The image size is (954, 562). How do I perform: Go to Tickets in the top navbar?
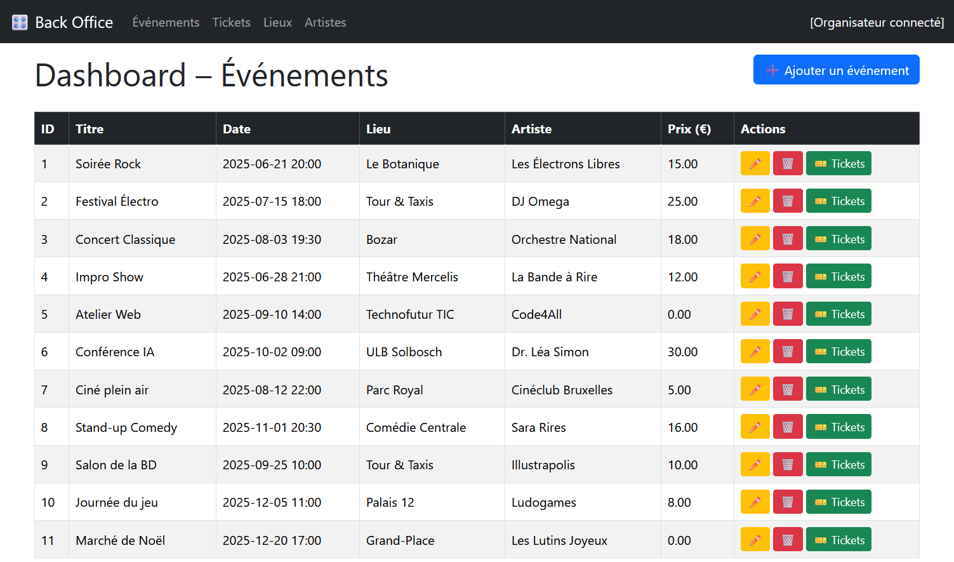(x=231, y=22)
